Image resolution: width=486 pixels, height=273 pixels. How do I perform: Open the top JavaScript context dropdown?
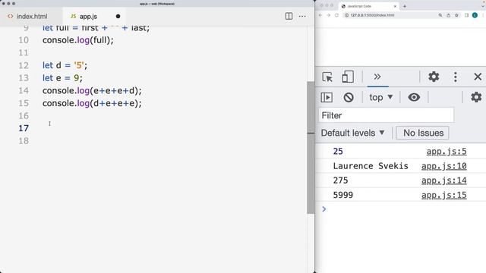[381, 98]
